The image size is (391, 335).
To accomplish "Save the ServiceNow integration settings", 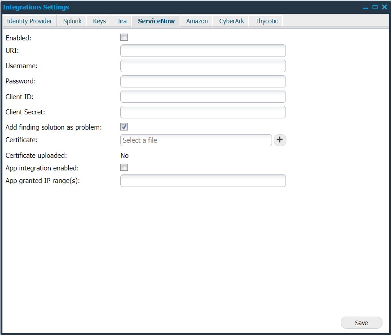I will pos(361,322).
